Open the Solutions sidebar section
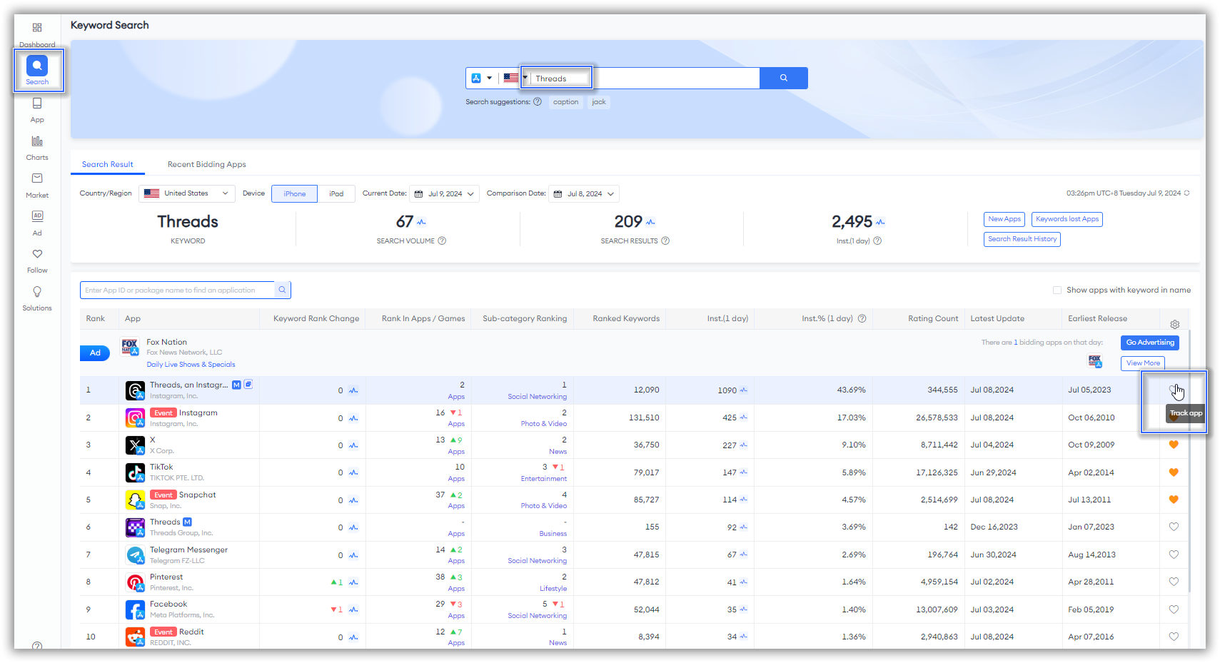 point(37,298)
